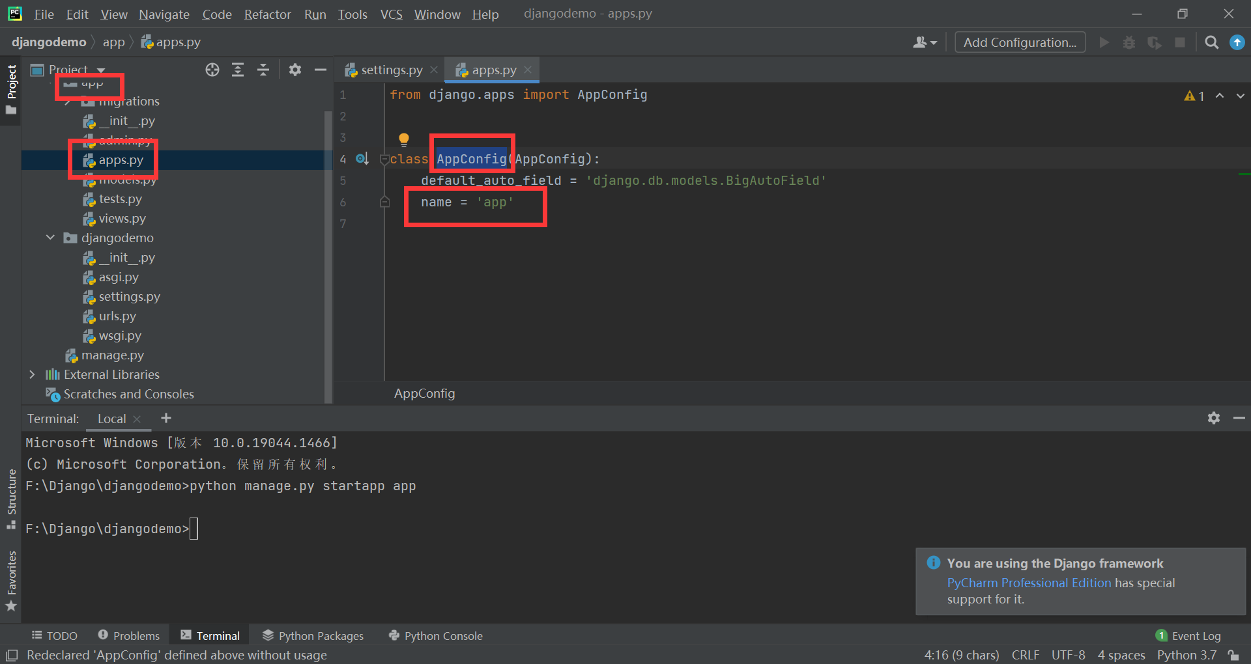The image size is (1251, 664).
Task: Open the Window menu
Action: click(437, 14)
